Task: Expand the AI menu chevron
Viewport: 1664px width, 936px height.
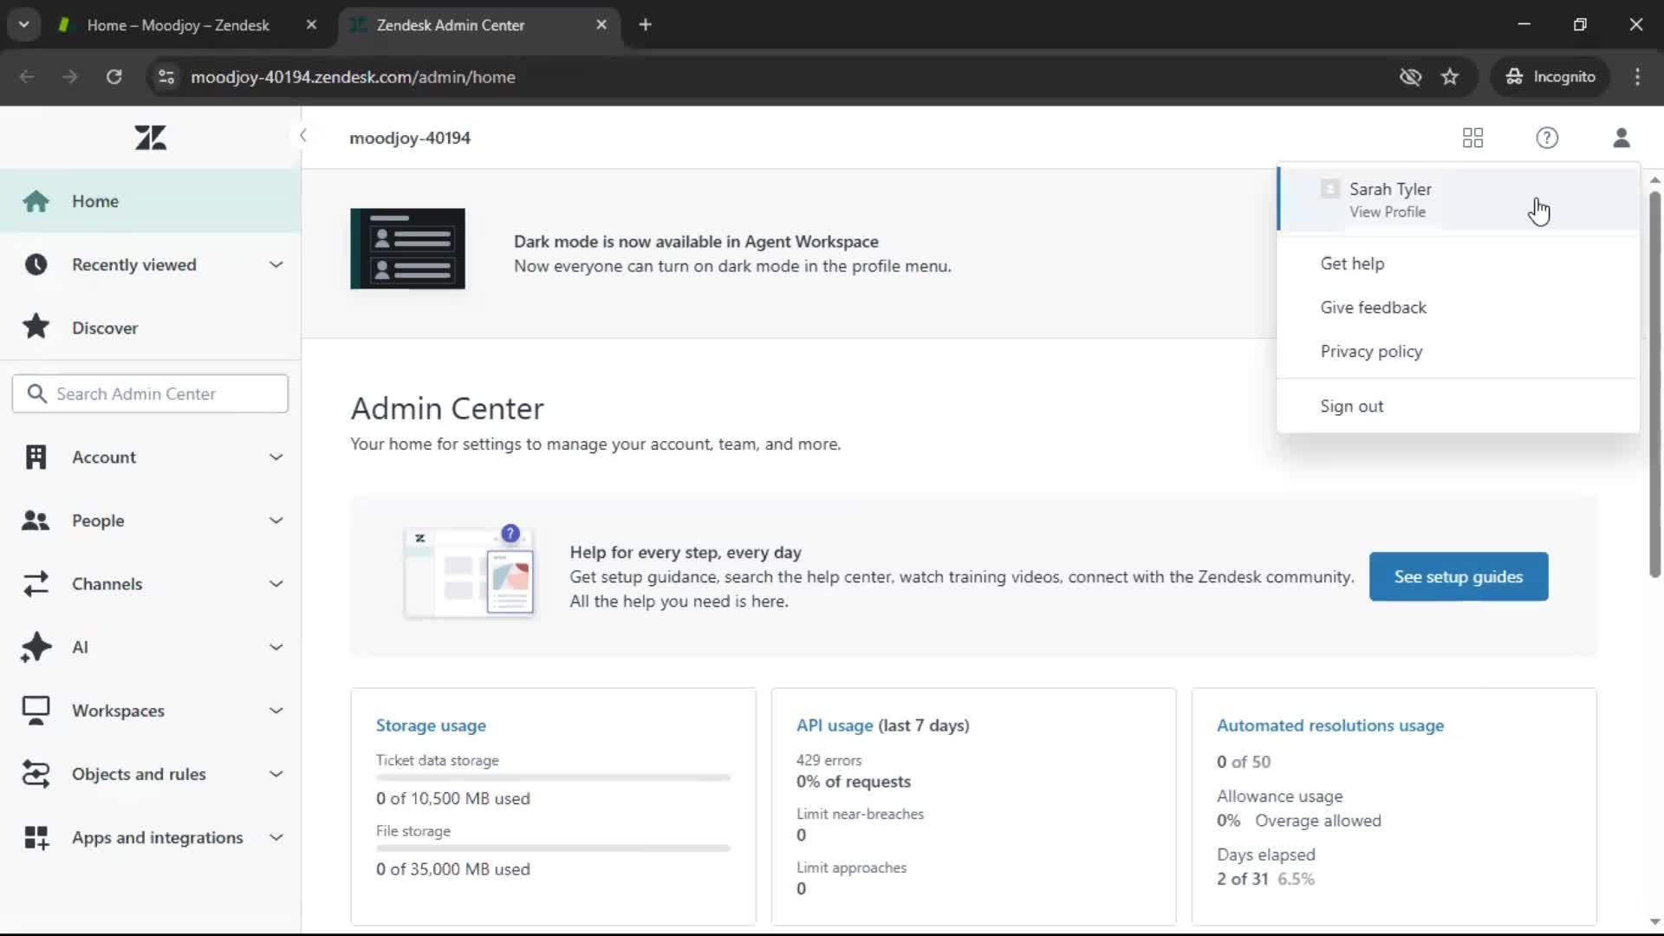Action: pyautogui.click(x=276, y=647)
